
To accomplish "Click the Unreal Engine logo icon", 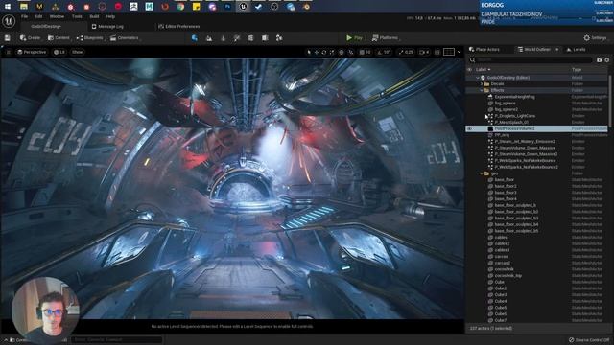I will [9, 21].
